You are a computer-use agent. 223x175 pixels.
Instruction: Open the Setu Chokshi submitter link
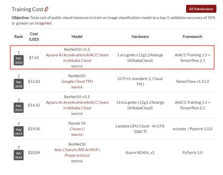[77, 153]
